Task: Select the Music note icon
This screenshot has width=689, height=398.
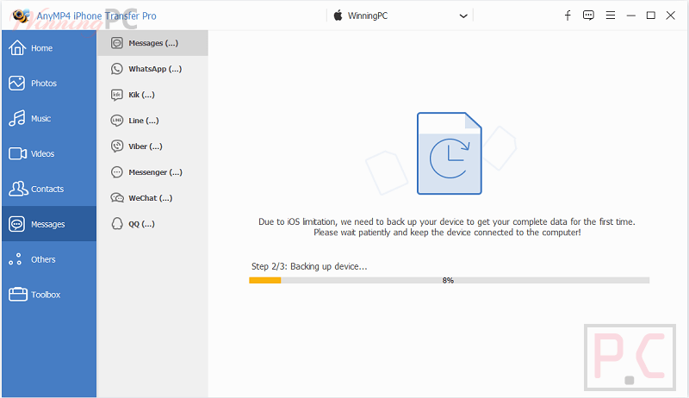Action: [17, 118]
